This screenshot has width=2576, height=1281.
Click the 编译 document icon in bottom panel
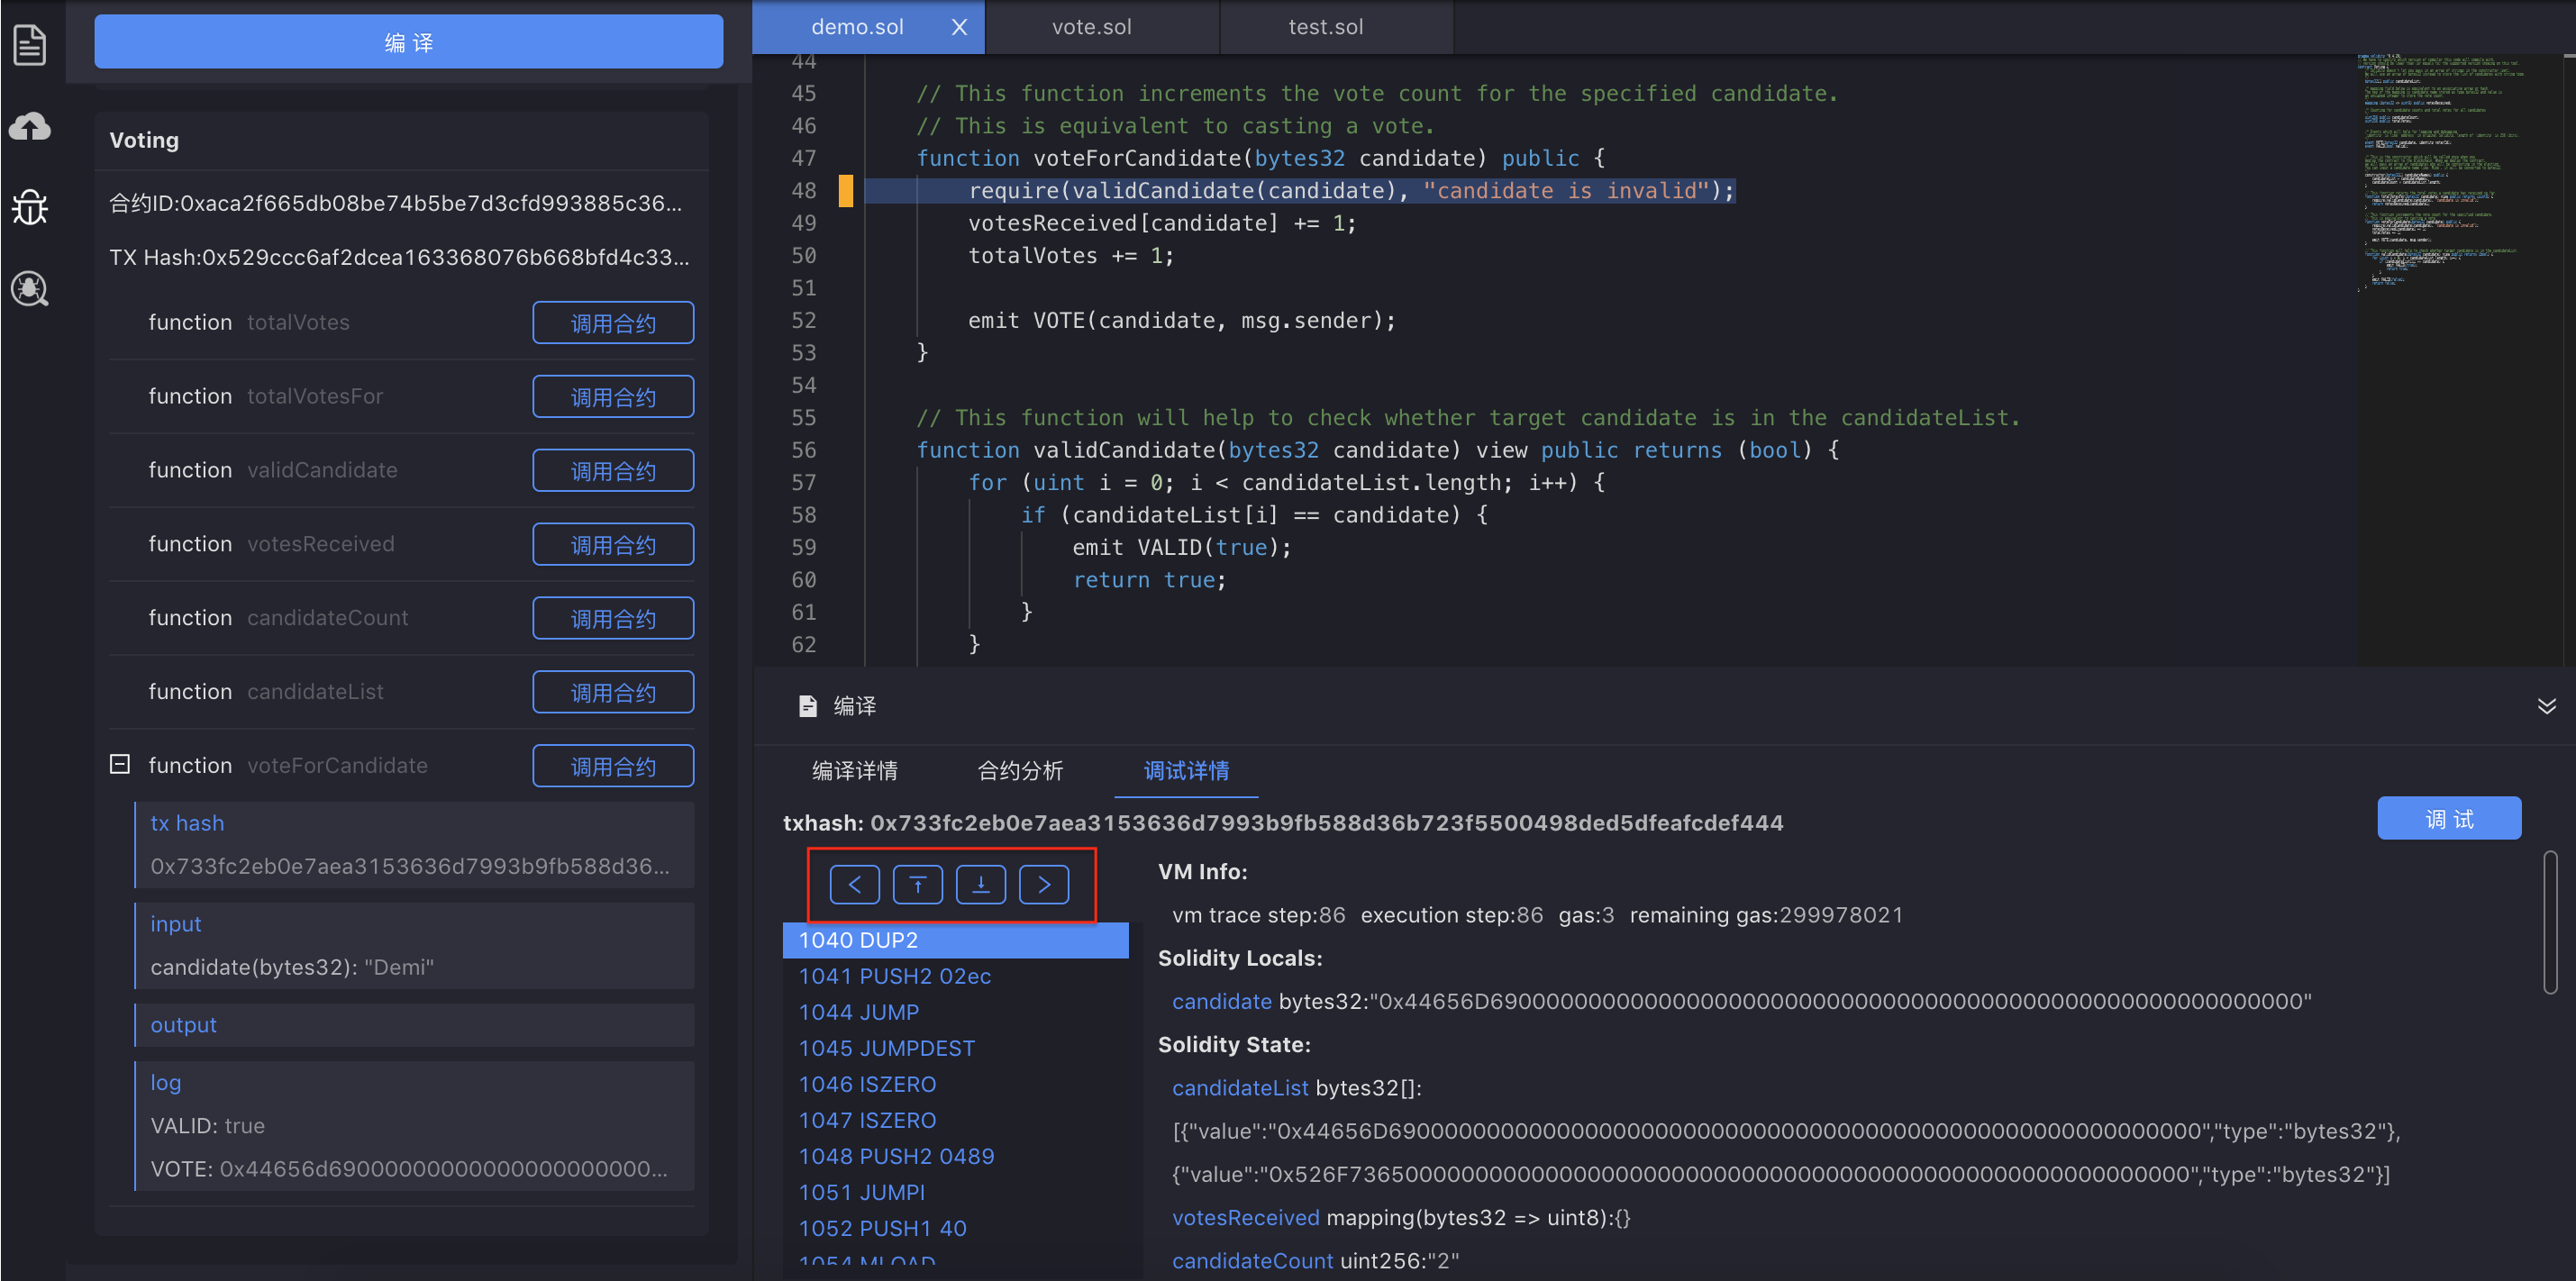tap(808, 706)
